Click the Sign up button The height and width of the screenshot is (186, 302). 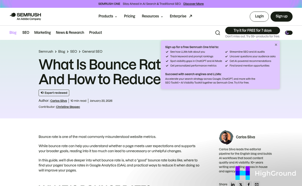(281, 16)
